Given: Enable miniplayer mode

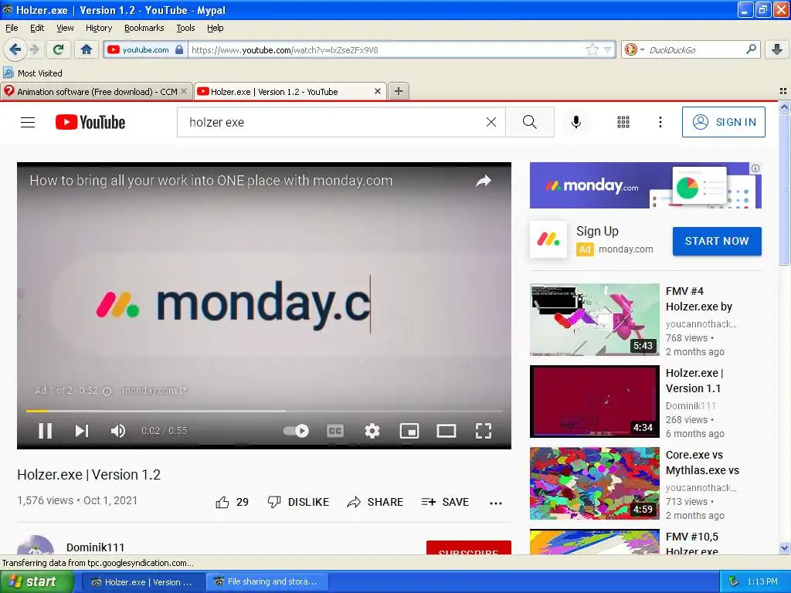Looking at the screenshot, I should click(x=409, y=431).
